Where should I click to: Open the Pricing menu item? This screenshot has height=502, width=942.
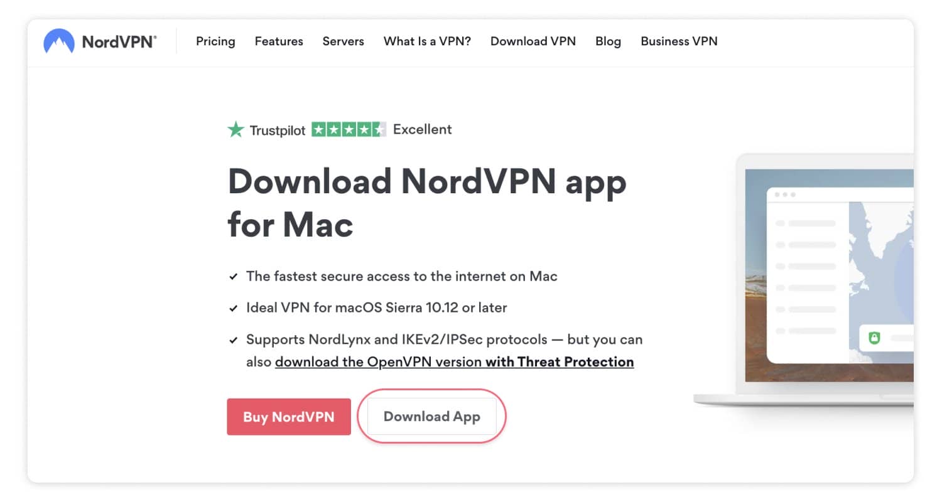coord(215,41)
